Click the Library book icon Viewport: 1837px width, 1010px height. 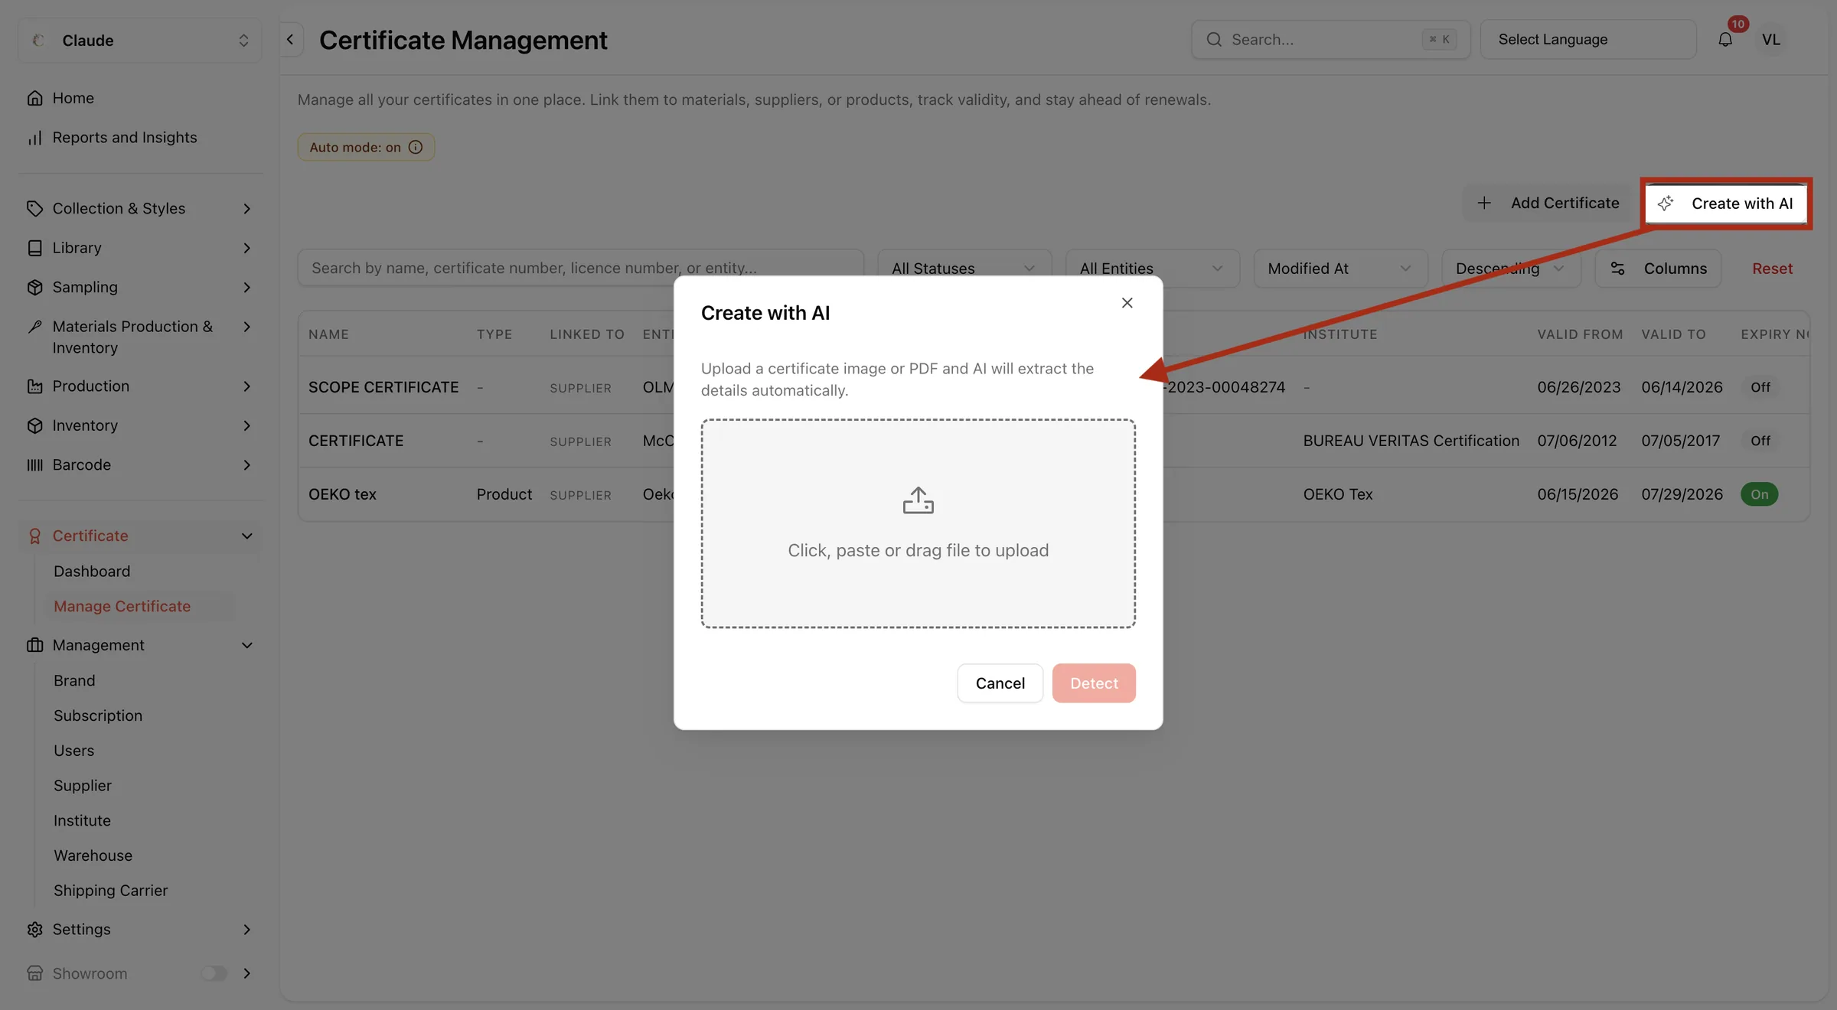[34, 248]
